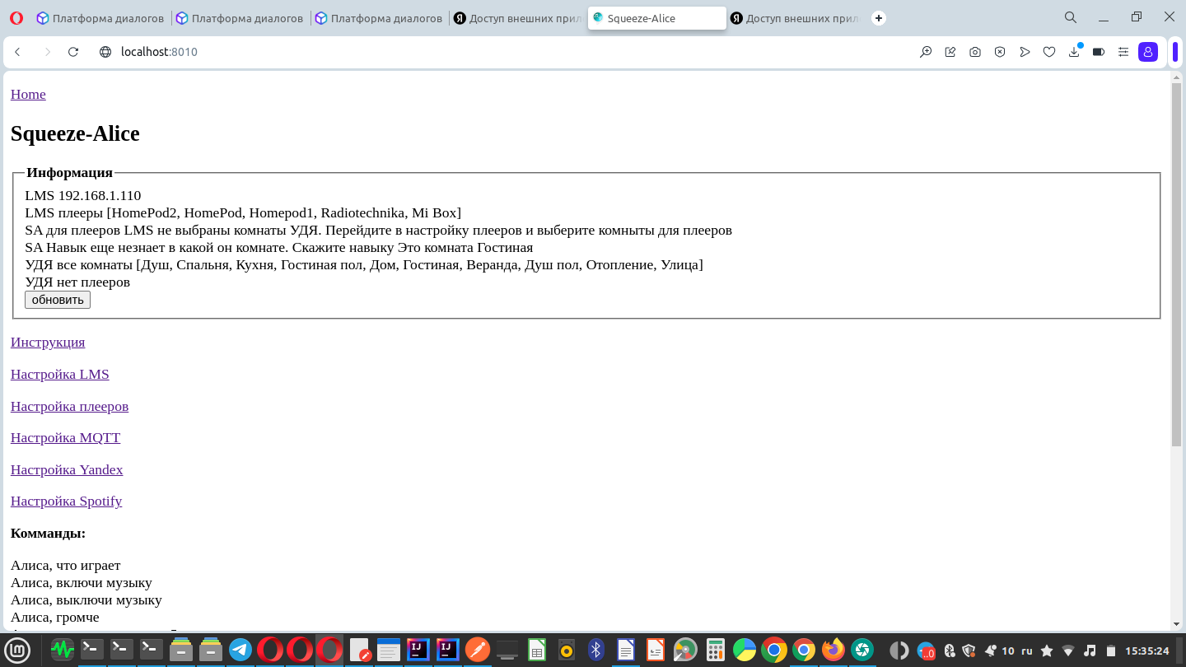The height and width of the screenshot is (667, 1186).
Task: Click the scrollbar down arrow
Action: tap(1176, 624)
